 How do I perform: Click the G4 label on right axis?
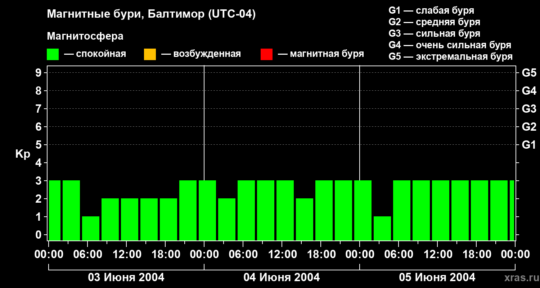pyautogui.click(x=529, y=91)
